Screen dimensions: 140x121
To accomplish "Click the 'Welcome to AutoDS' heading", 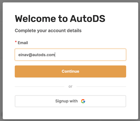I will 60,19.
